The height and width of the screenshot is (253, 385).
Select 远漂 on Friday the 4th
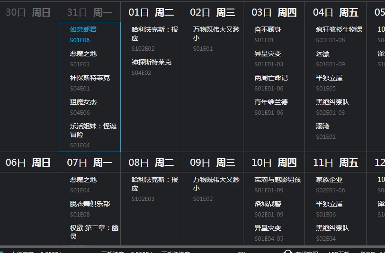click(322, 54)
